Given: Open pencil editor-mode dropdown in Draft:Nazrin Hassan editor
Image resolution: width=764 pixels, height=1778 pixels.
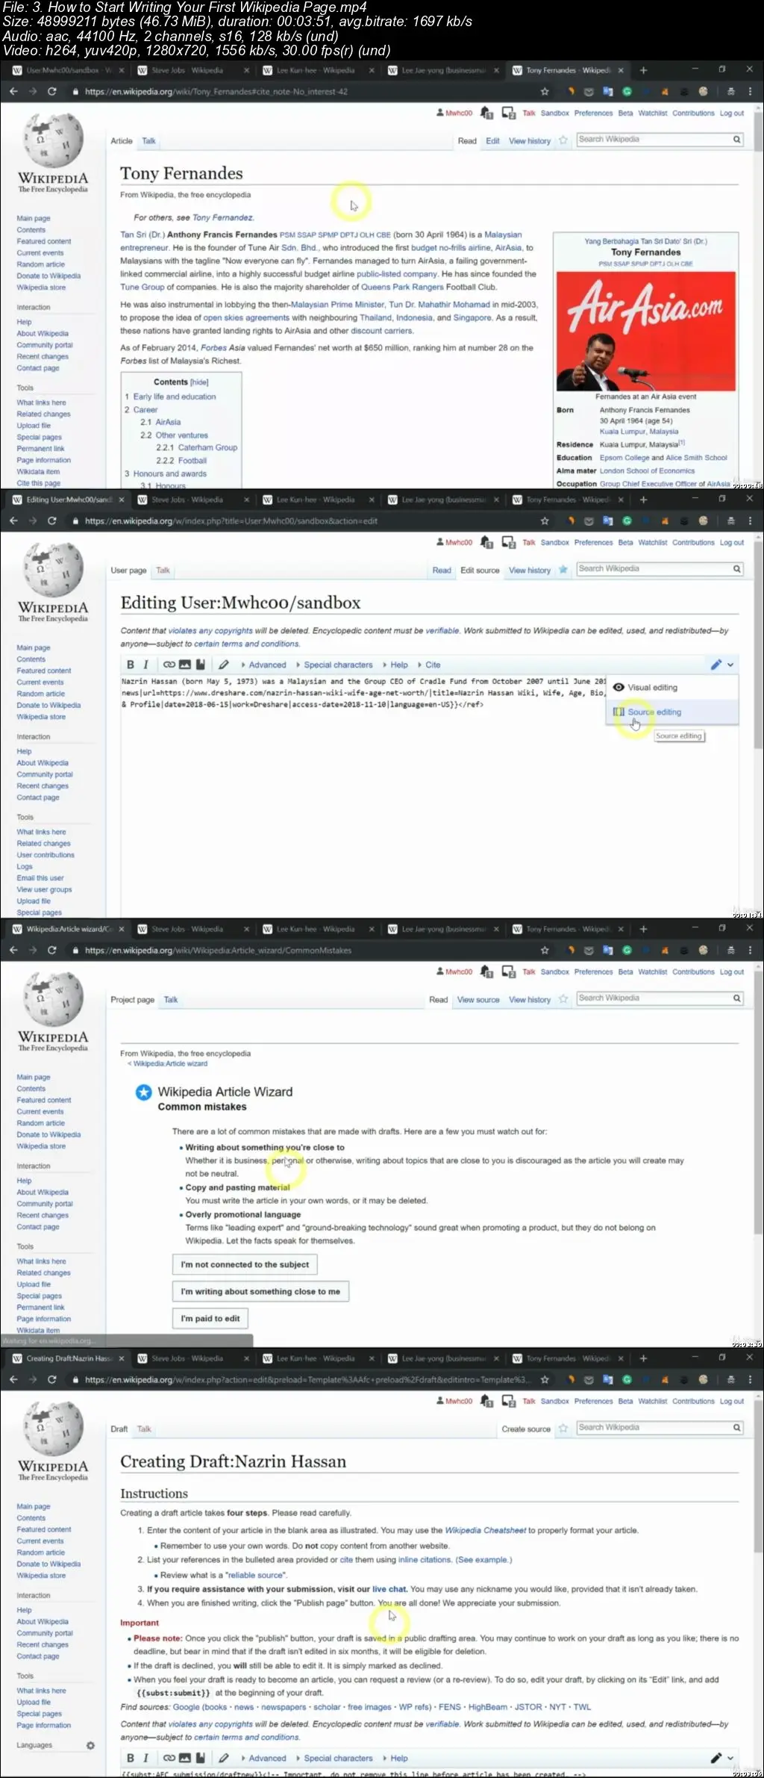Looking at the screenshot, I should point(721,1758).
